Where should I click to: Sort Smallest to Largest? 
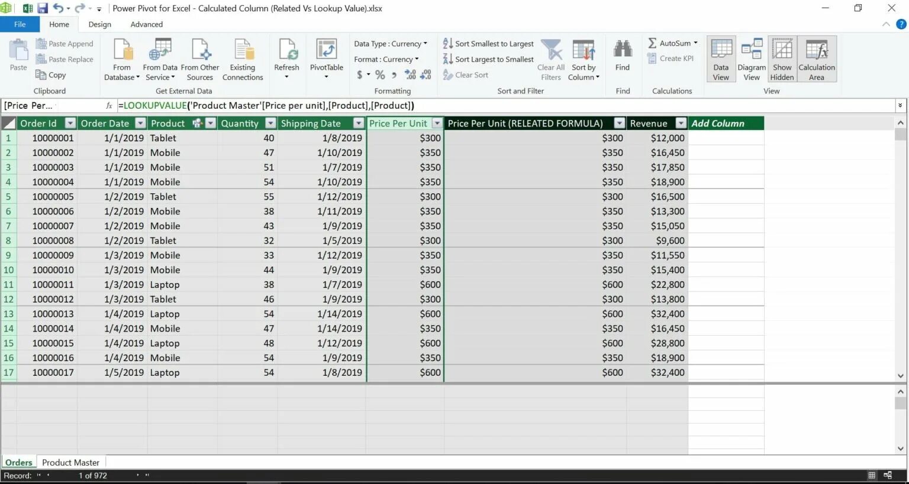(x=488, y=44)
